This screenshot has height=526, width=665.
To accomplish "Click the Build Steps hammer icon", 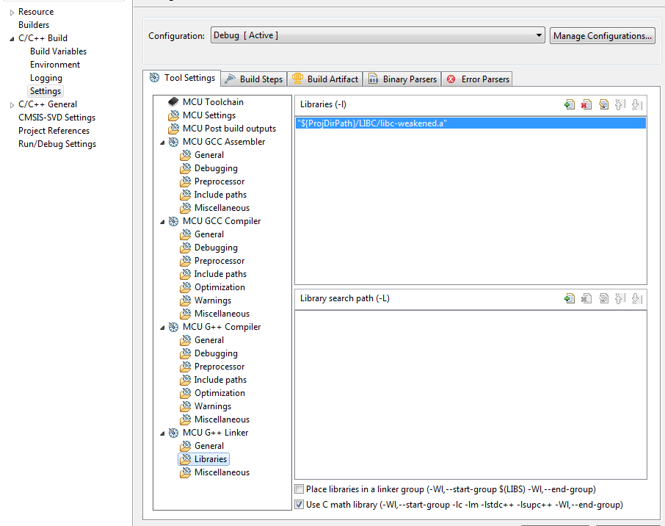I will click(230, 79).
